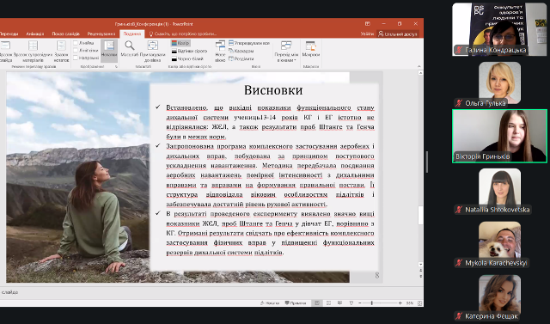Click zoom percentage level value
The height and width of the screenshot is (324, 550).
[x=409, y=303]
